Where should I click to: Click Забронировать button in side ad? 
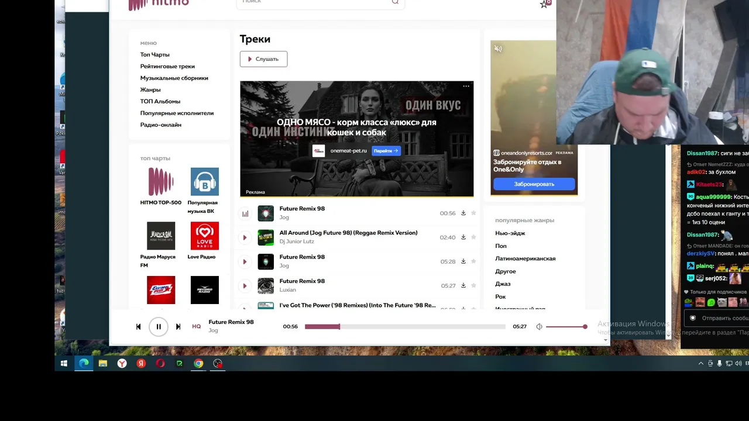[534, 184]
